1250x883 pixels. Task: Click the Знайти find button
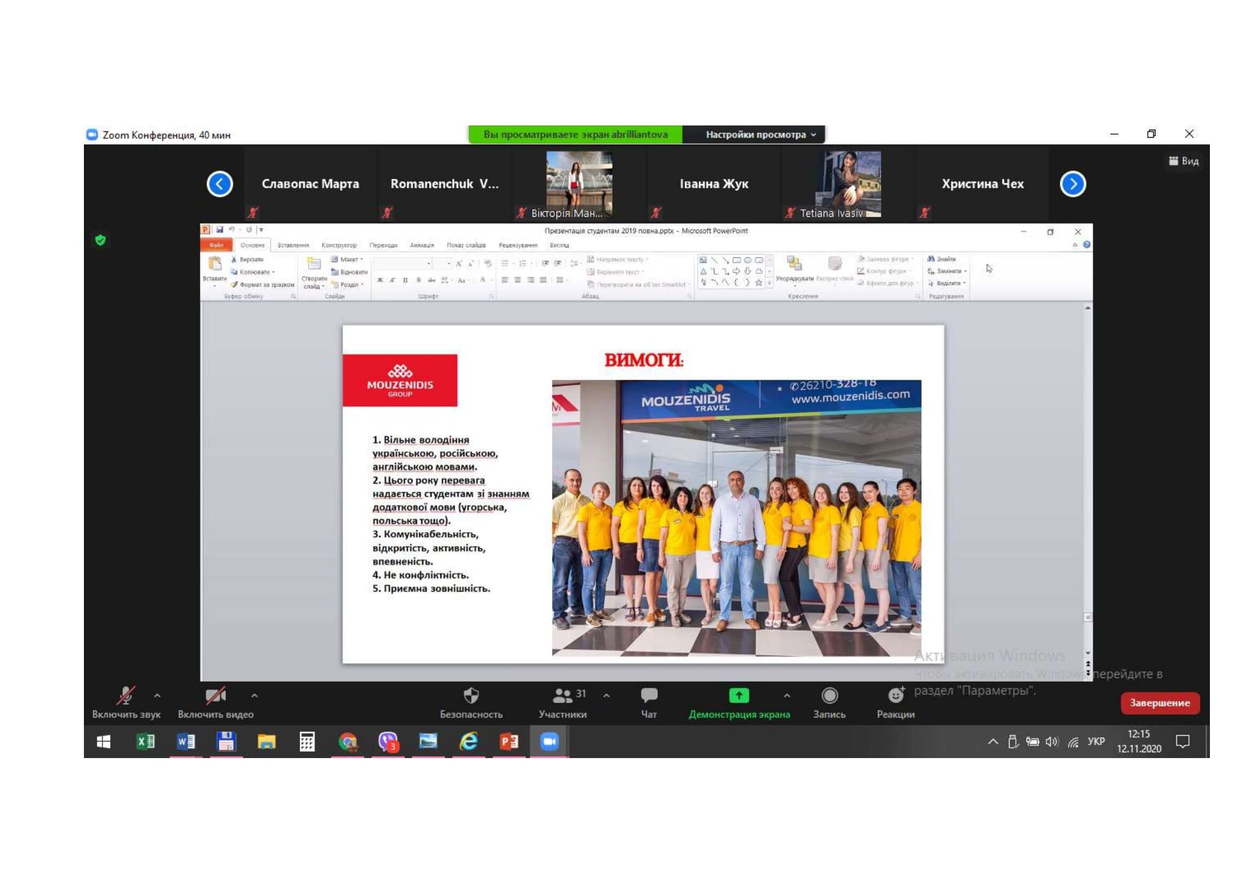[x=942, y=259]
